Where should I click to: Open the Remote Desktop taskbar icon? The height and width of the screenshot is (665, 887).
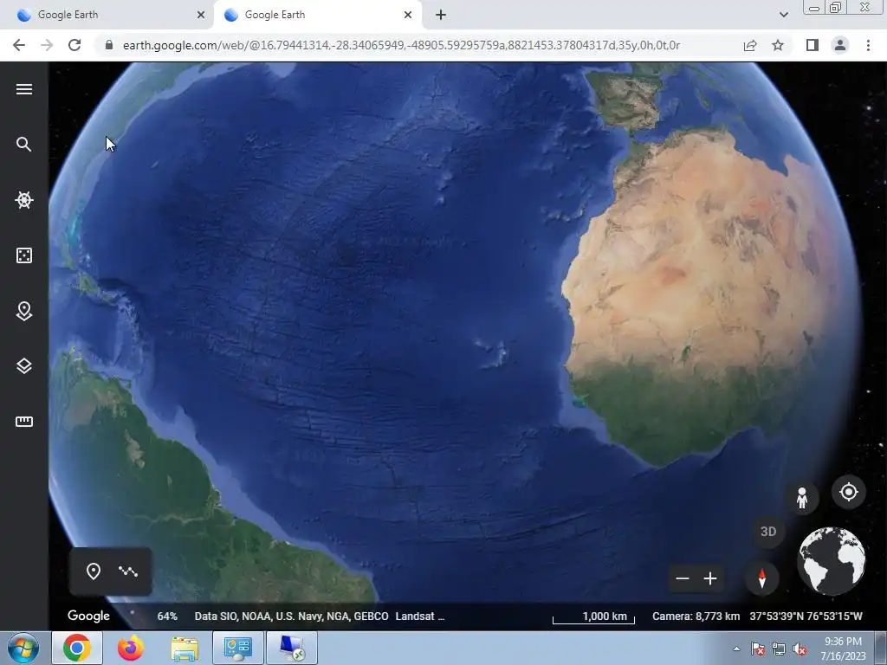pyautogui.click(x=291, y=648)
